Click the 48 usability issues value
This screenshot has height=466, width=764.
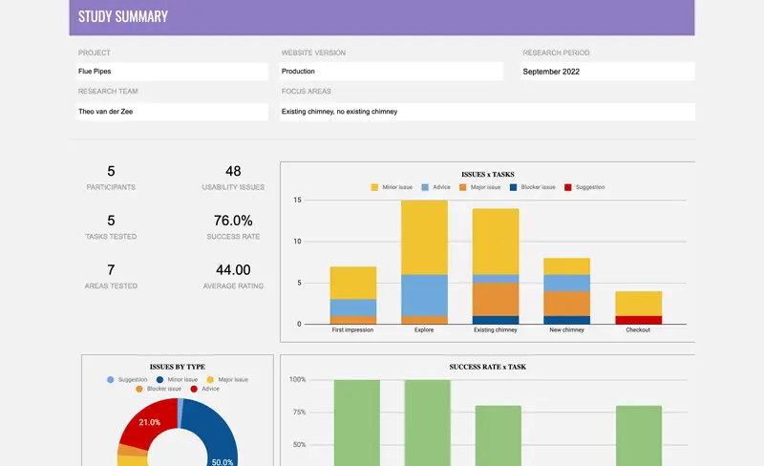(x=233, y=171)
